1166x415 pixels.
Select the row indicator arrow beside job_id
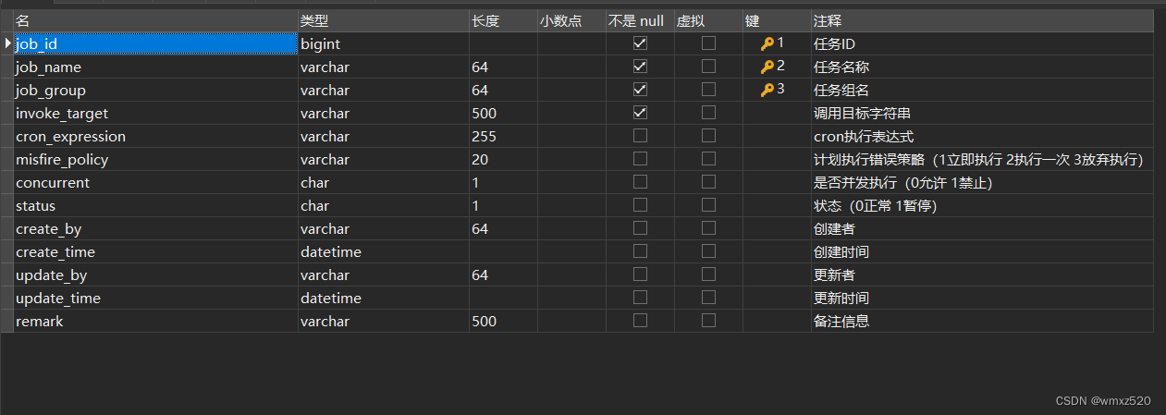8,43
